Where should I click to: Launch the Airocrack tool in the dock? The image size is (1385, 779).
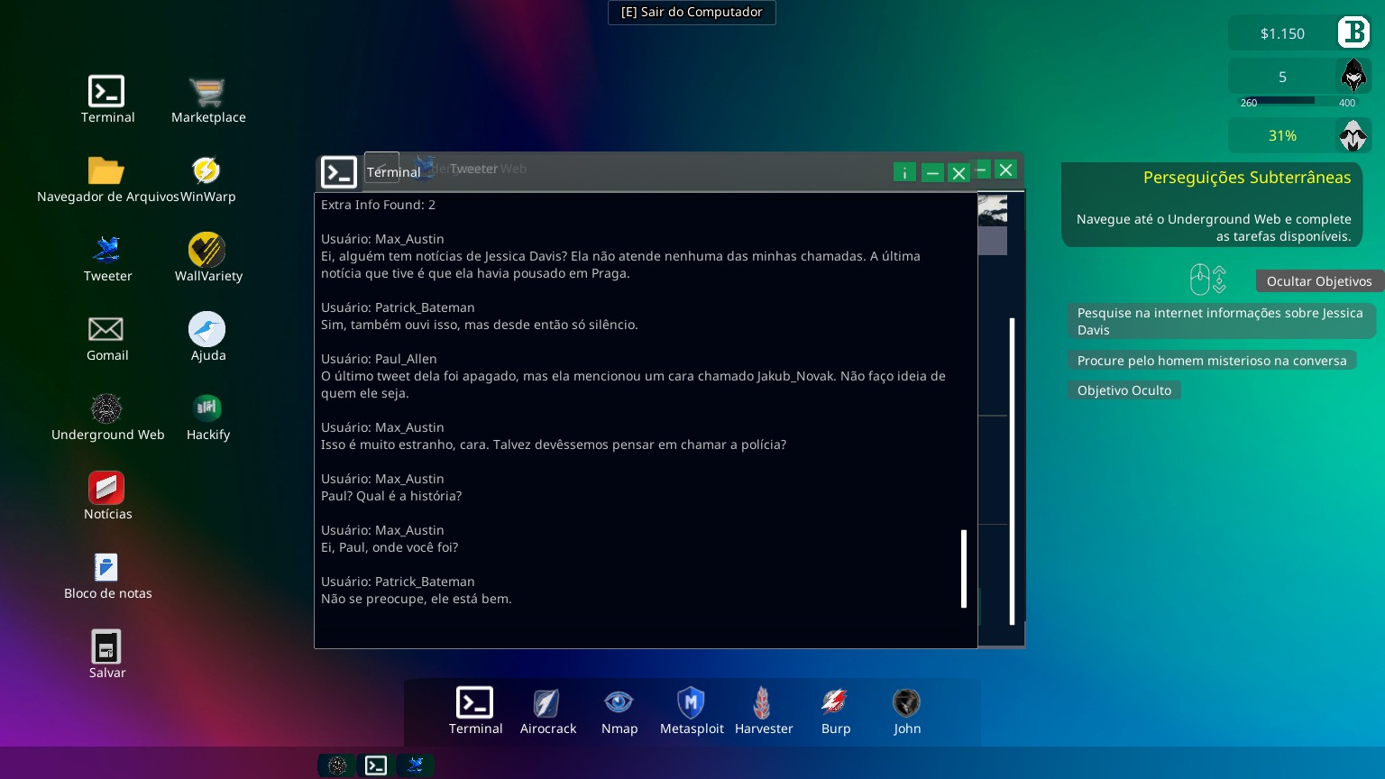(x=546, y=702)
